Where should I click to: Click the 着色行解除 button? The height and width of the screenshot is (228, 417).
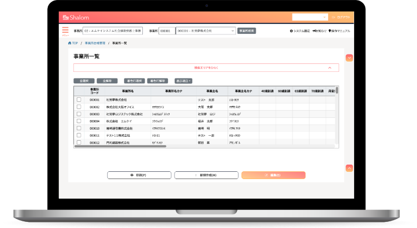(157, 81)
